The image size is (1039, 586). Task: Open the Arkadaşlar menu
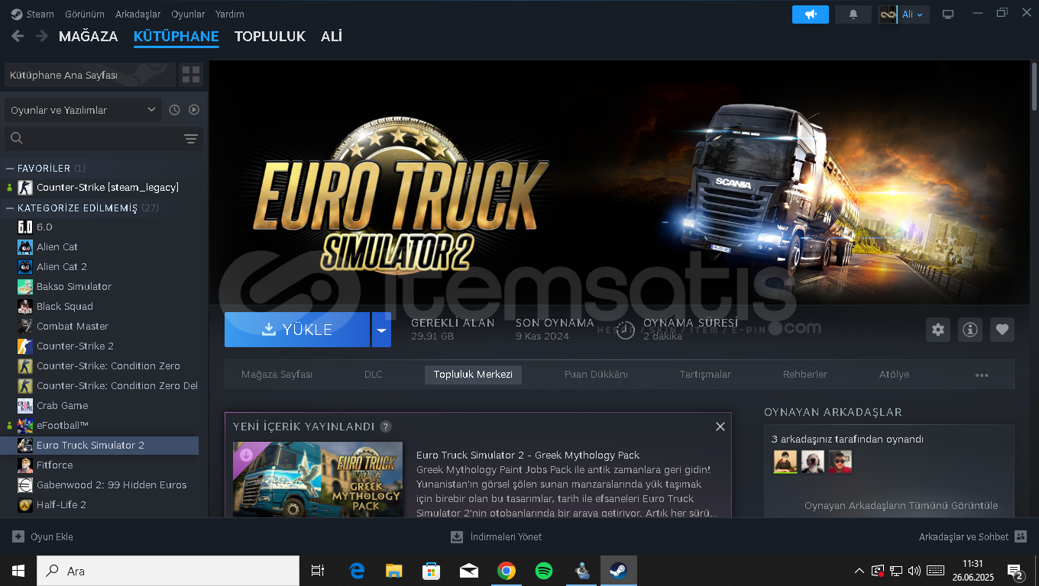pyautogui.click(x=138, y=14)
